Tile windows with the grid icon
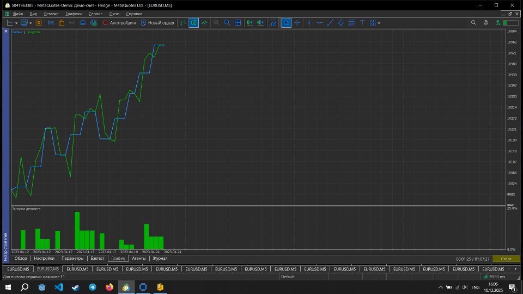Image resolution: width=523 pixels, height=294 pixels. [238, 23]
